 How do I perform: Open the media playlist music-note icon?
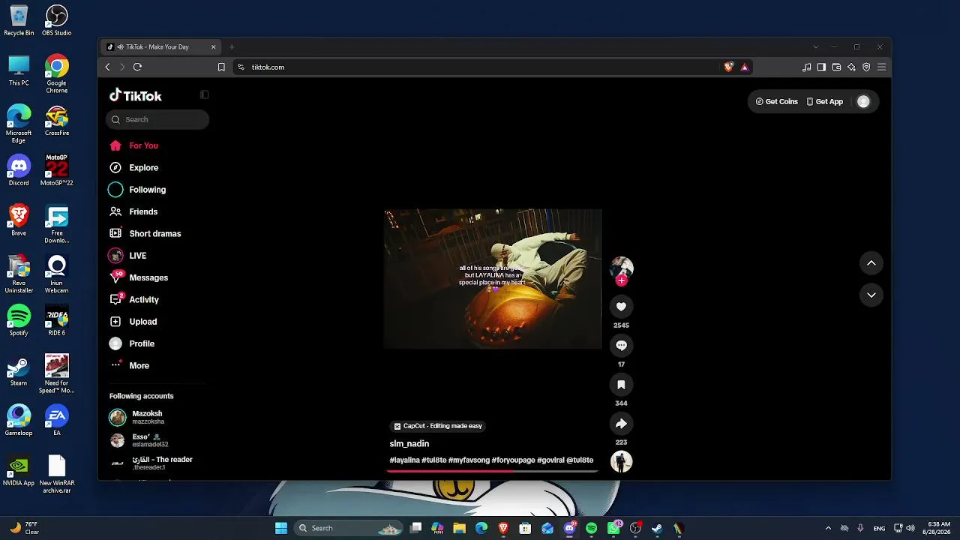point(806,67)
